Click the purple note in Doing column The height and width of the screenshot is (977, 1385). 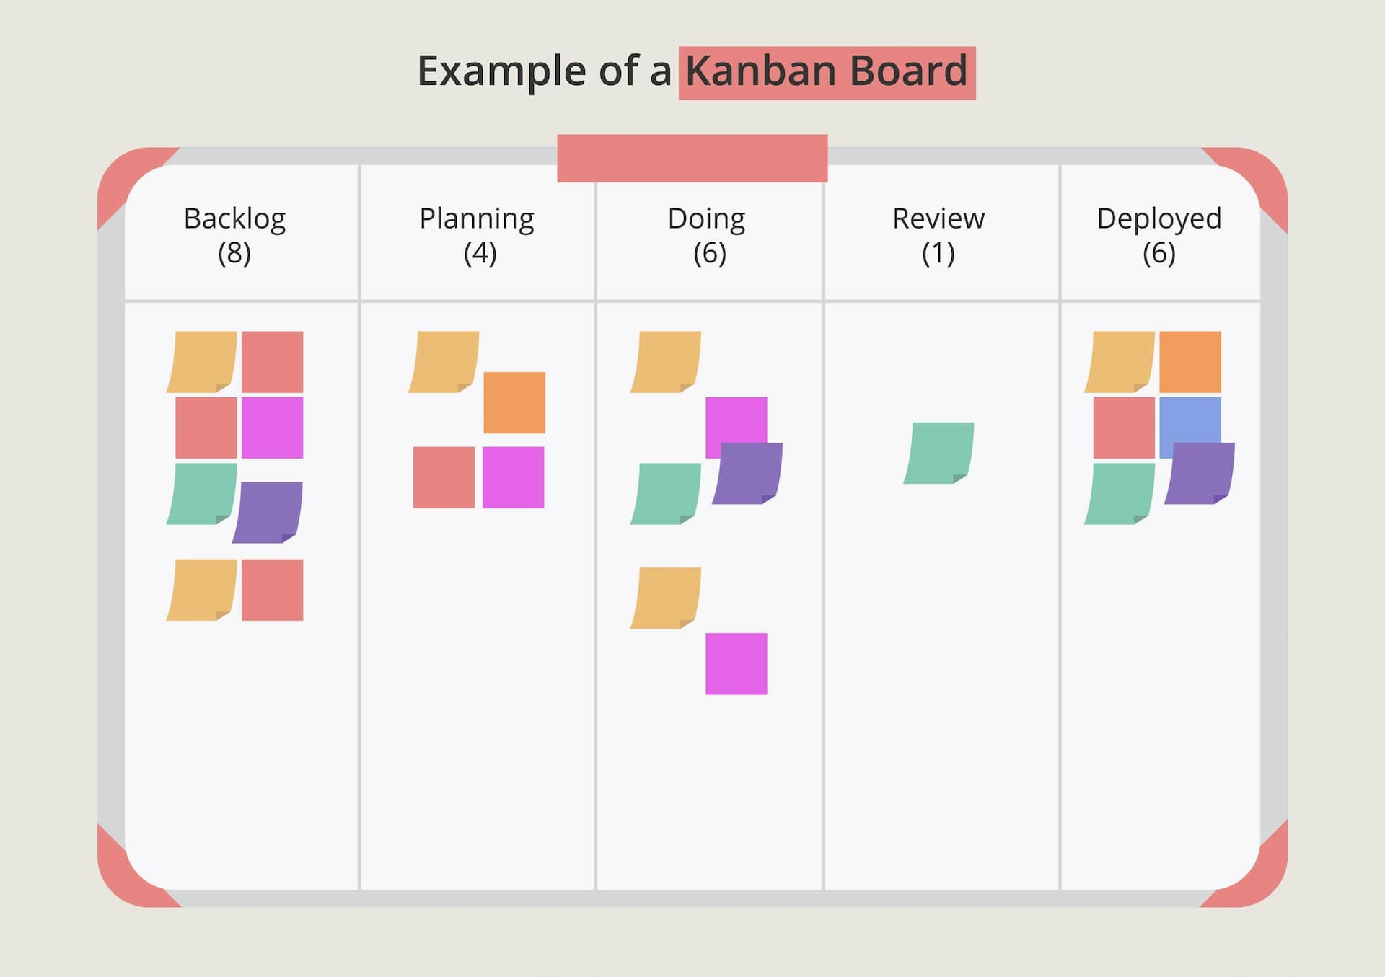click(x=747, y=473)
